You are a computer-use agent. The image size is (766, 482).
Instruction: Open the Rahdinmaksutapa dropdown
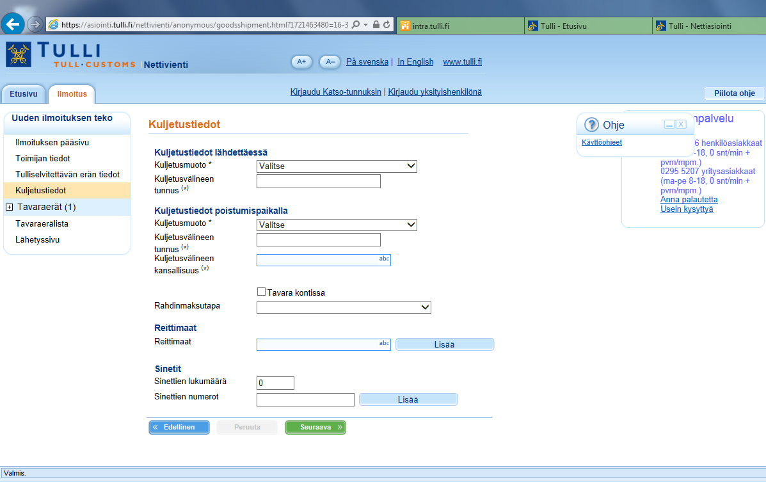(x=344, y=307)
